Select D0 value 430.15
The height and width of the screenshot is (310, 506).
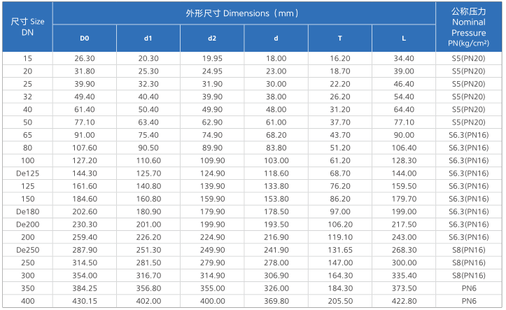pos(85,302)
